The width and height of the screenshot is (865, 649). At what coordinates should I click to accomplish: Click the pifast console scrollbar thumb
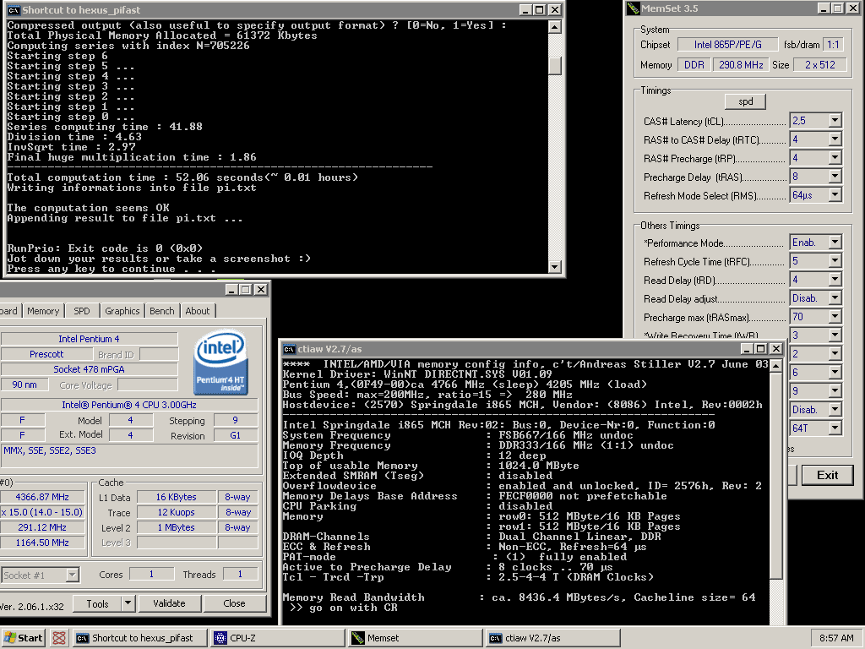pos(555,65)
